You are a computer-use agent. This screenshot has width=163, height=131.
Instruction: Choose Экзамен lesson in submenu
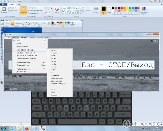point(60,95)
